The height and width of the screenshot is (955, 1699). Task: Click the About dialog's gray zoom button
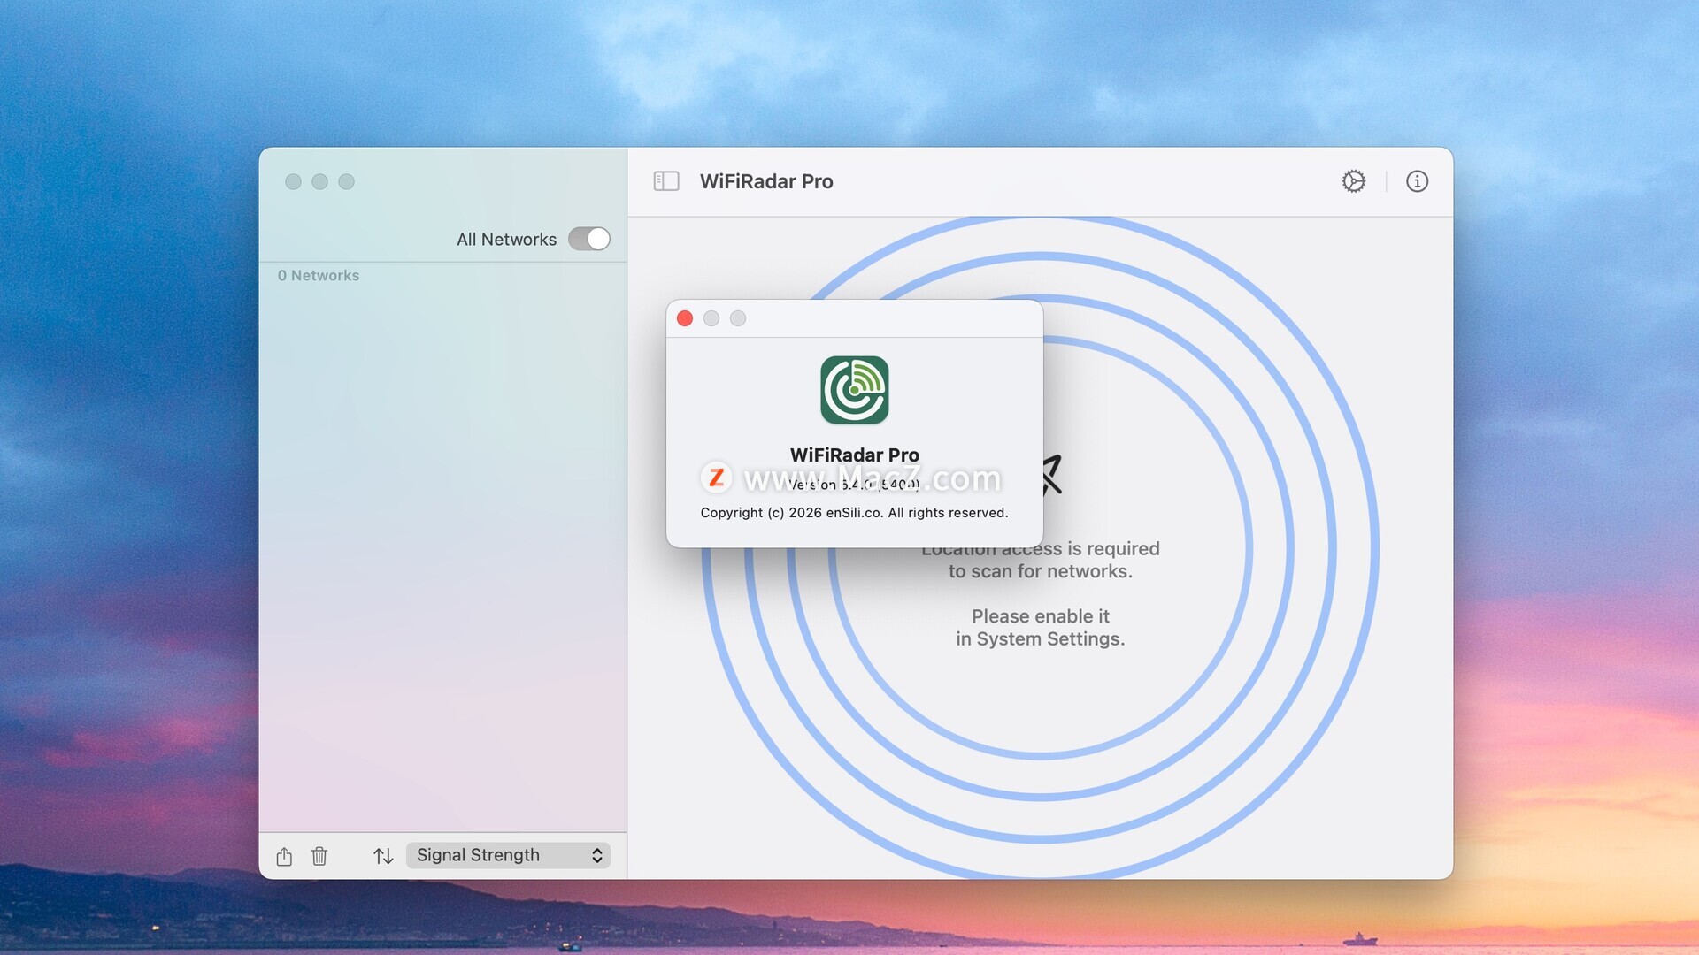pos(738,318)
